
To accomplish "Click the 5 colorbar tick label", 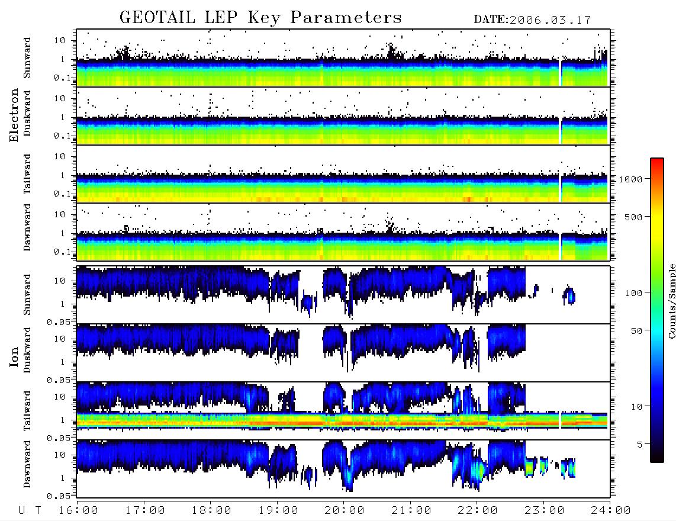I will tap(640, 445).
